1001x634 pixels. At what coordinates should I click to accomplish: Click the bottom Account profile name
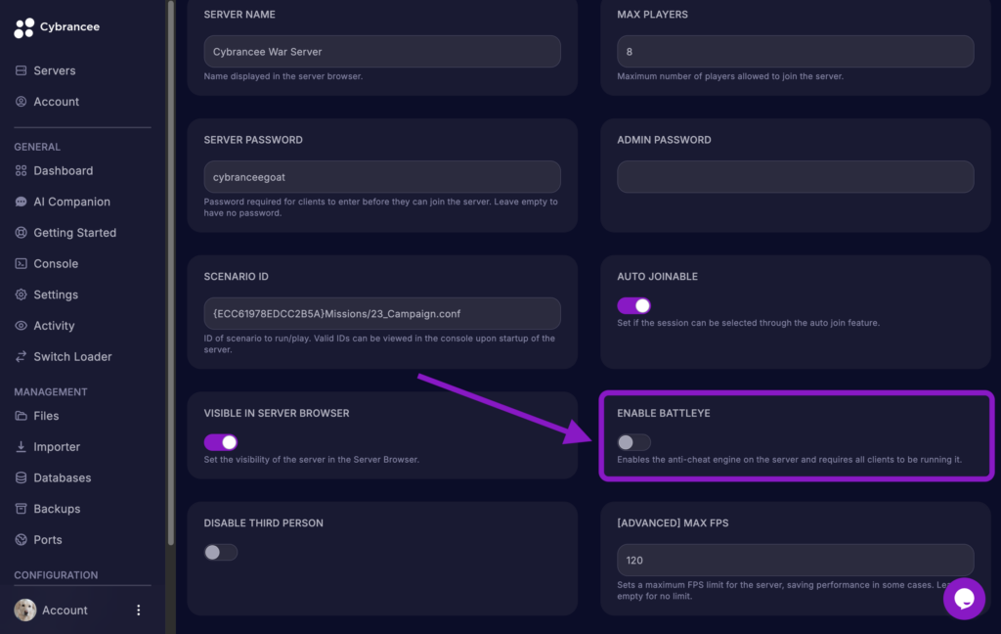[x=65, y=611]
